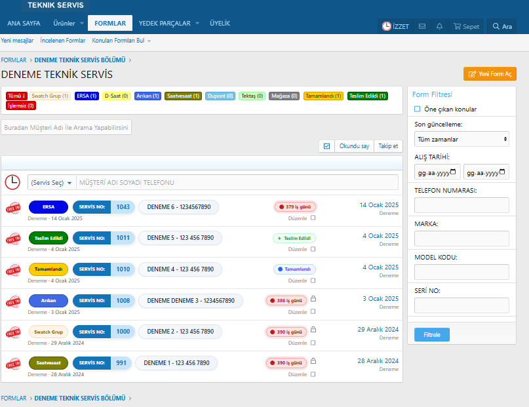
Task: Click the lock icon on the DENEME DENEME 3 row
Action: (313, 299)
